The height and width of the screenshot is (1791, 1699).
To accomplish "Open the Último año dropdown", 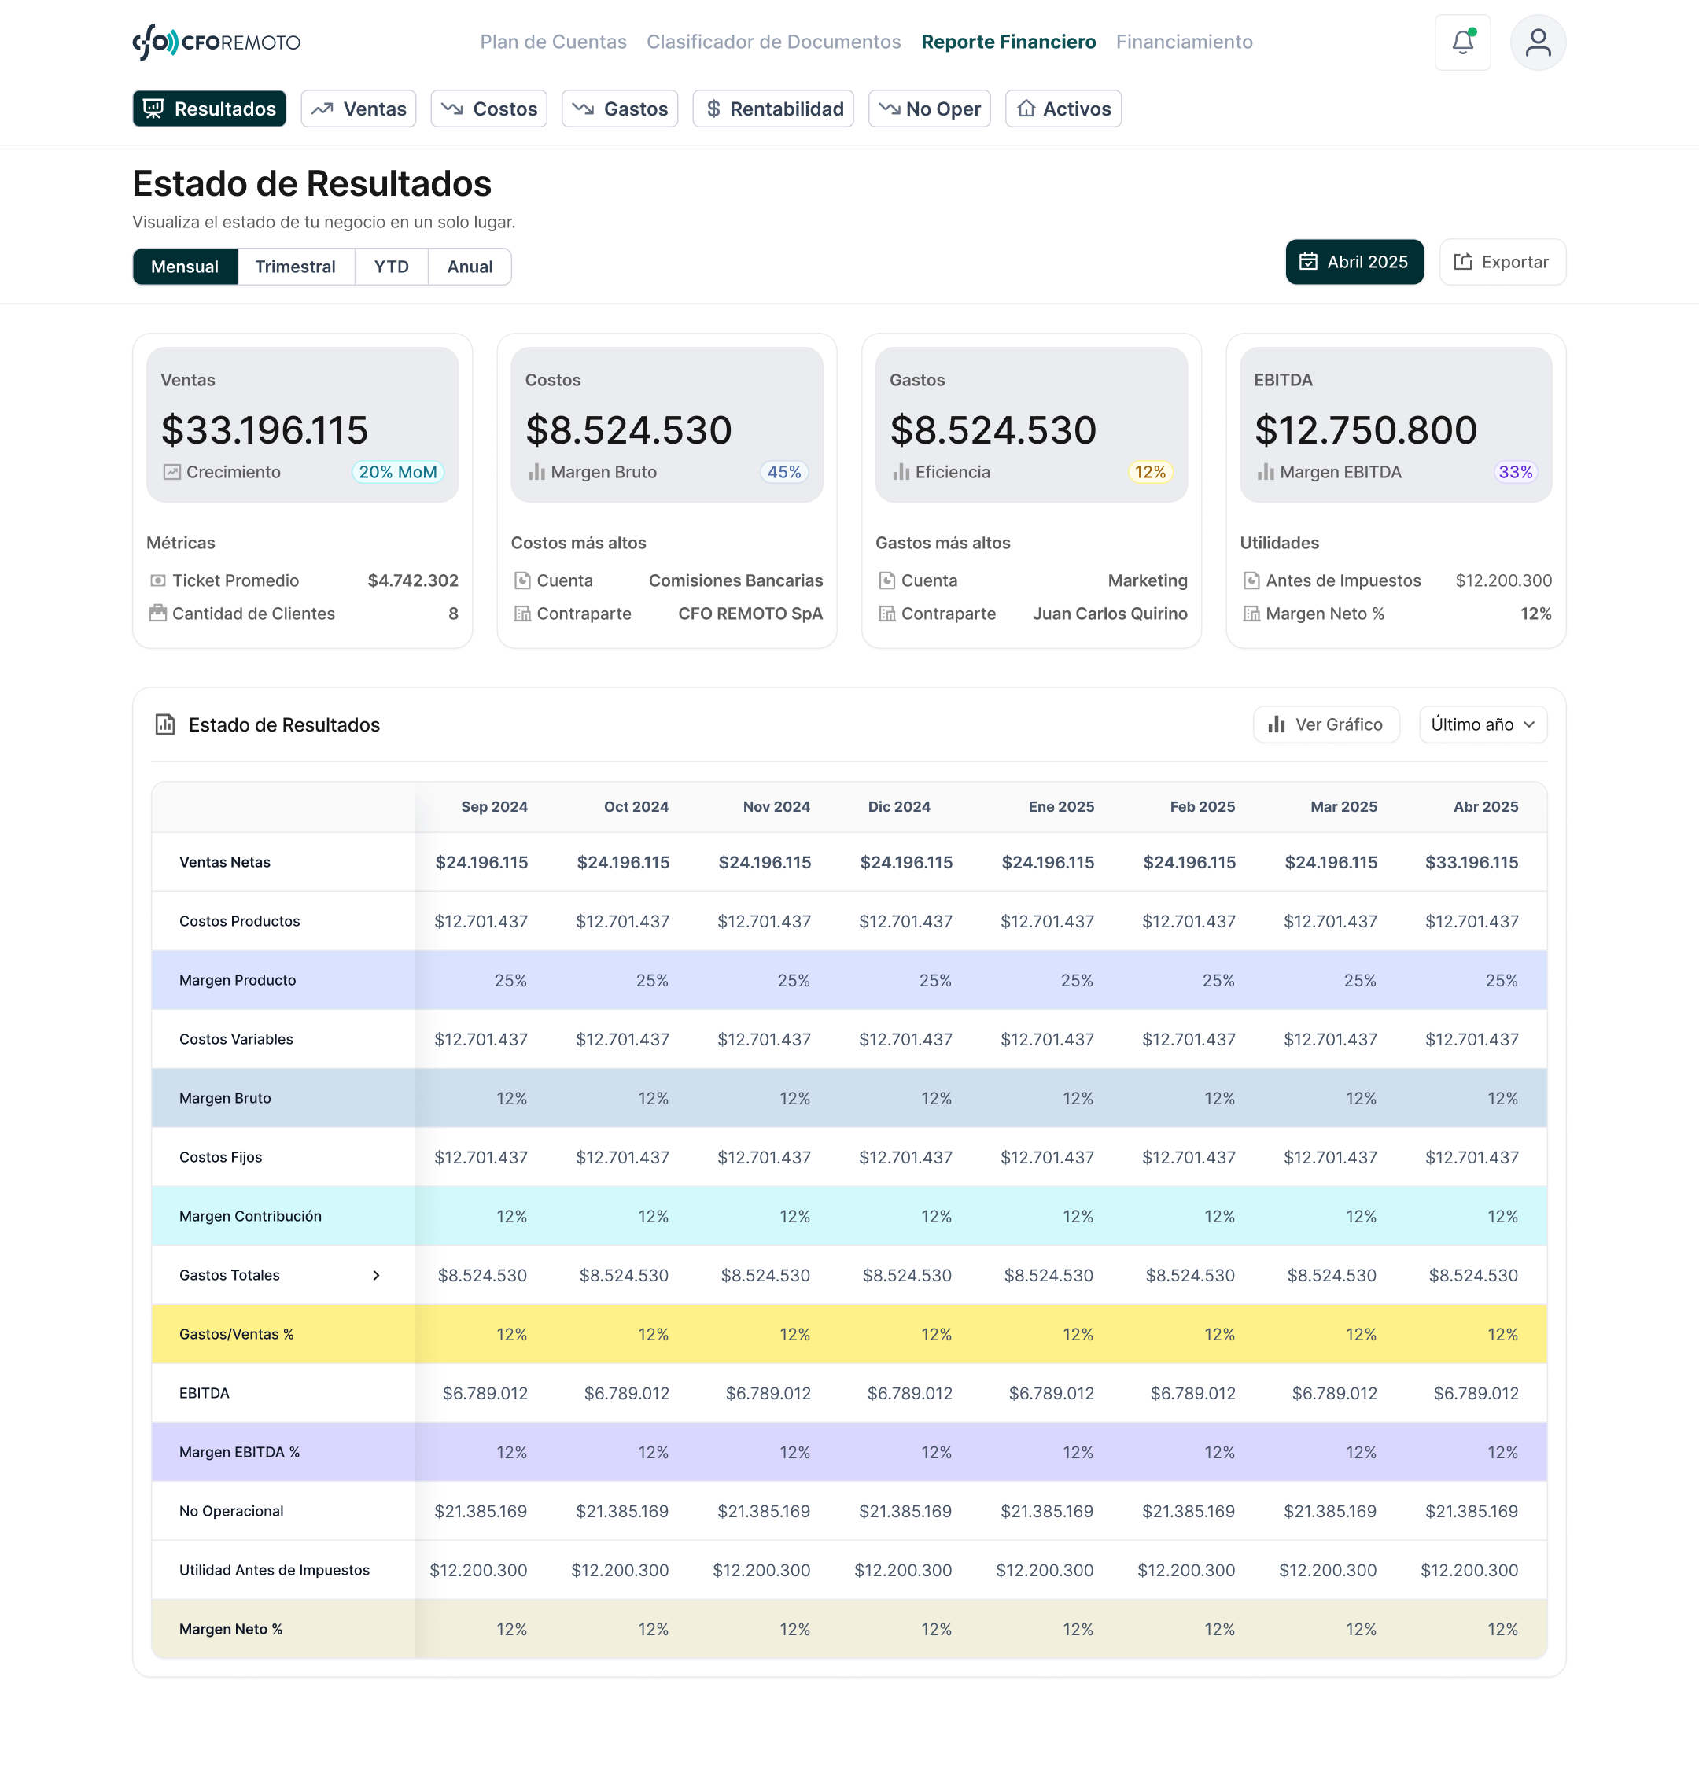I will pyautogui.click(x=1483, y=724).
